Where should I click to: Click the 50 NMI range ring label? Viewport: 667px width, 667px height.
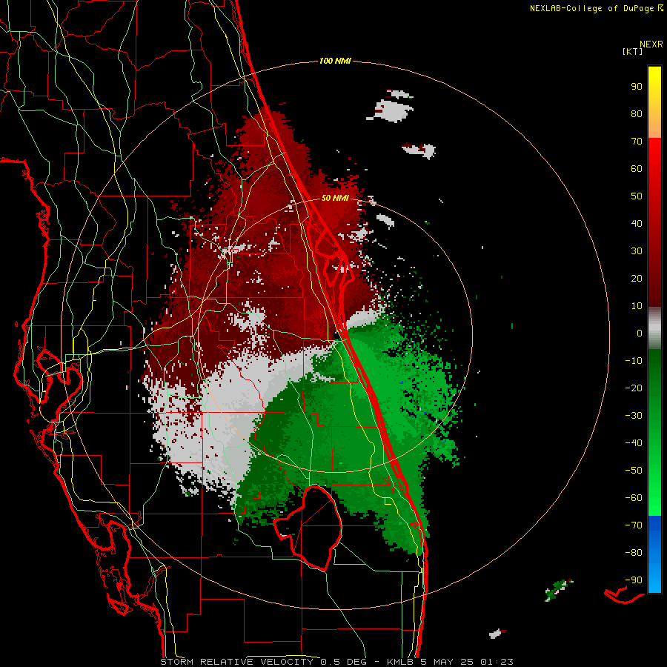pos(335,198)
